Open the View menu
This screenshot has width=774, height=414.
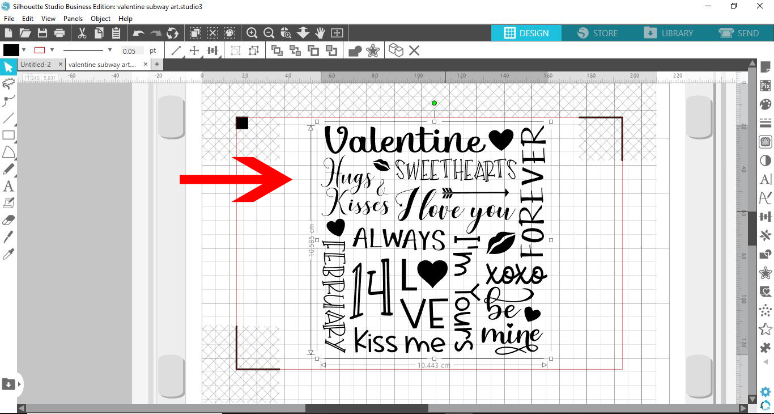(x=48, y=19)
